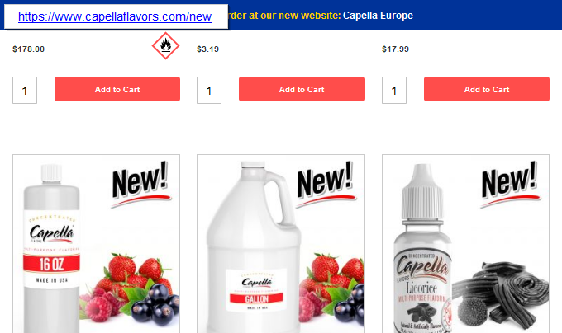Open the Capella 16 OZ bottle product

[x=51, y=248]
